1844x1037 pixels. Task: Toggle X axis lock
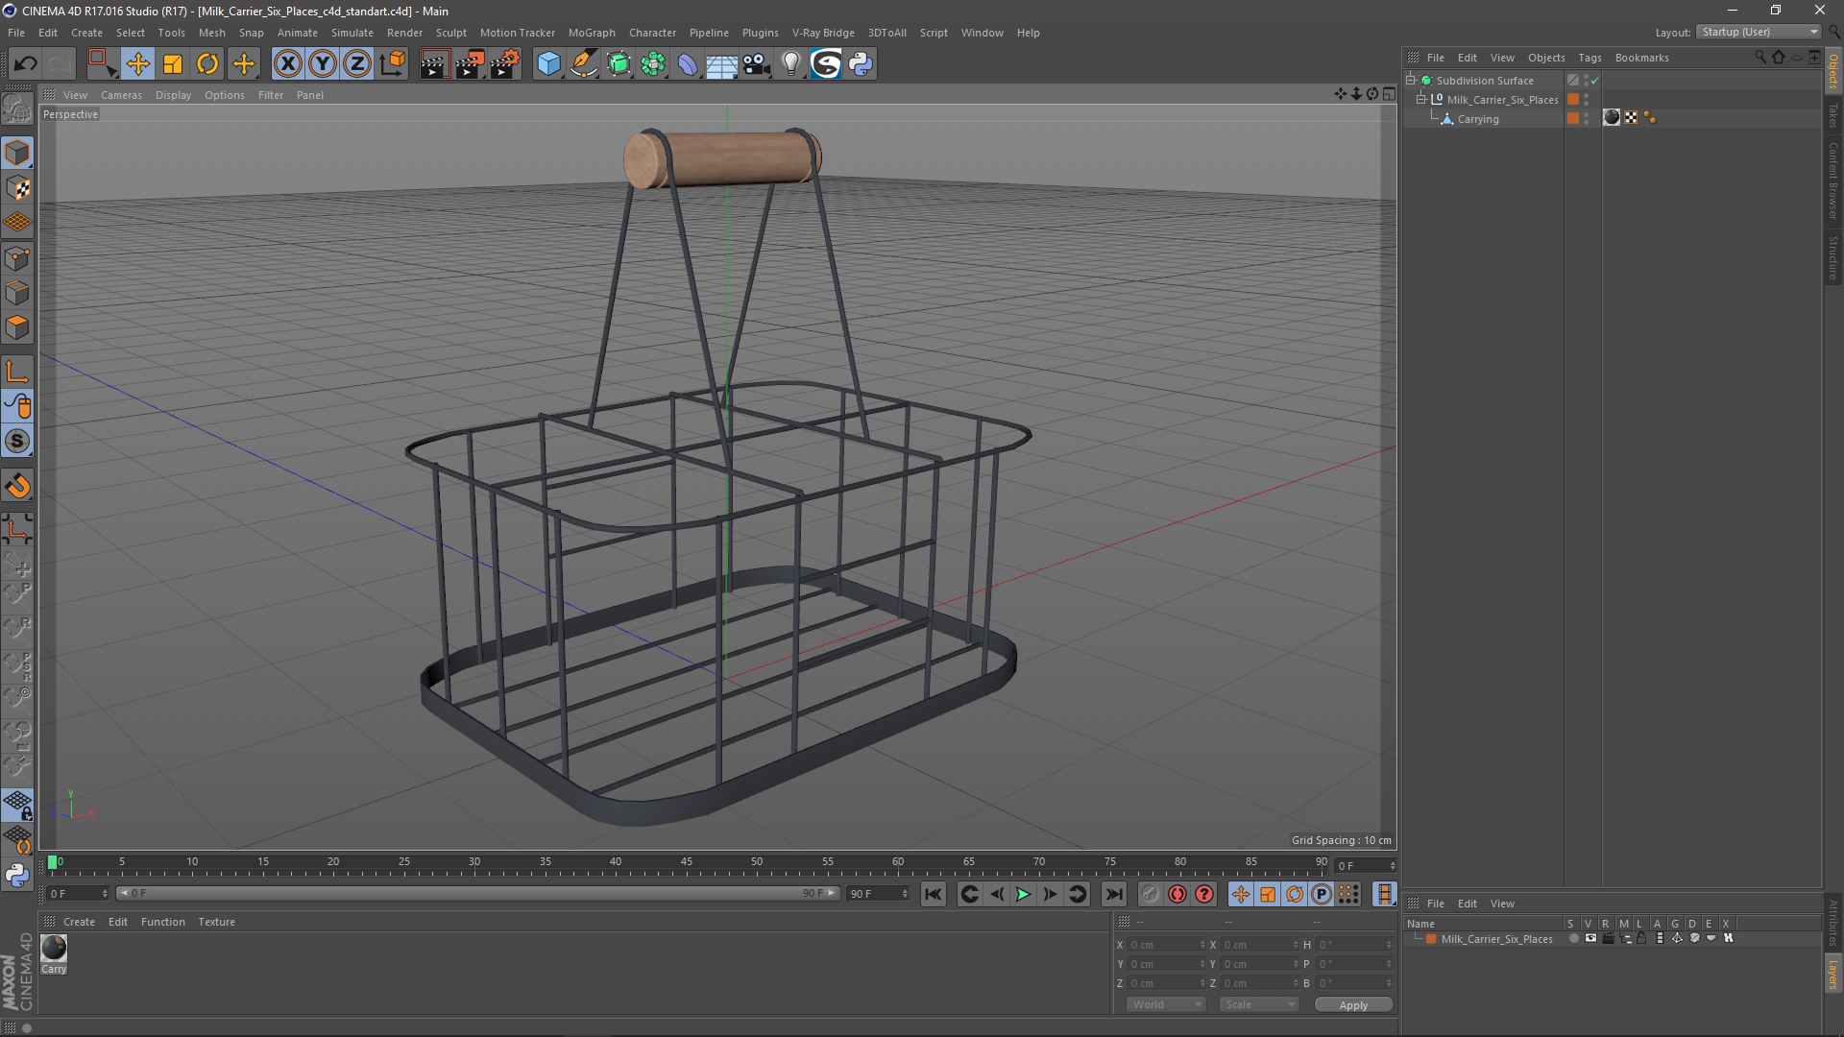(x=287, y=64)
